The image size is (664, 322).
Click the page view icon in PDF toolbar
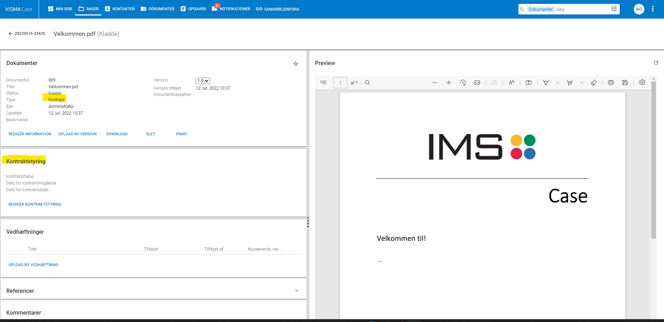(494, 83)
